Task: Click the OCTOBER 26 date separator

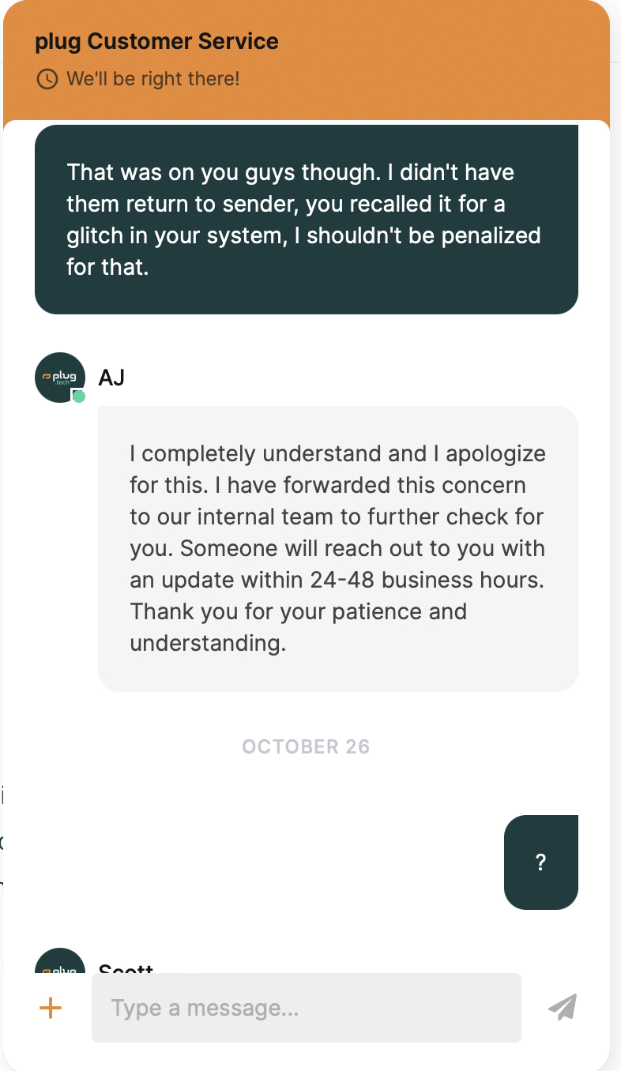Action: point(306,746)
